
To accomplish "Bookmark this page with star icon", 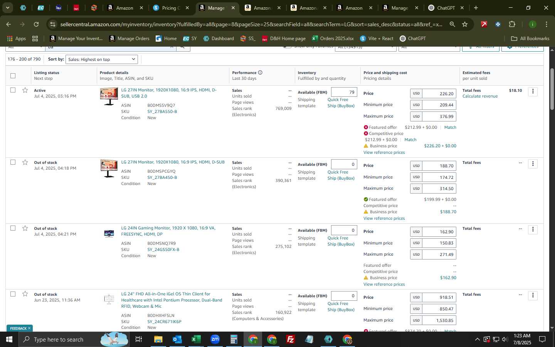I will coord(465,24).
